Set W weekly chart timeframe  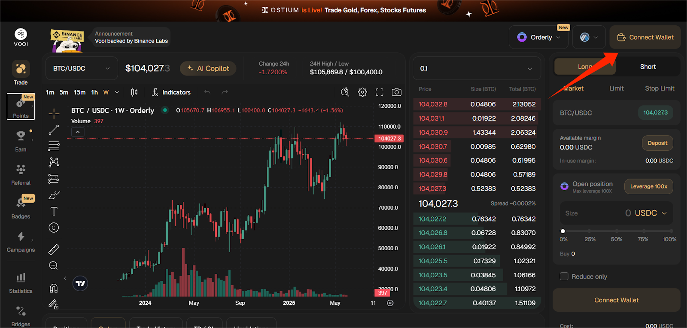(106, 92)
